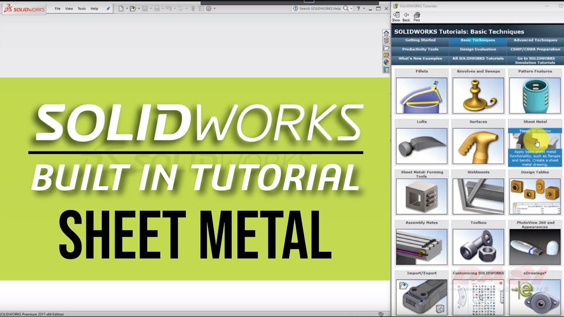Click Show in the Tutorials window
The width and height of the screenshot is (564, 317).
click(396, 17)
